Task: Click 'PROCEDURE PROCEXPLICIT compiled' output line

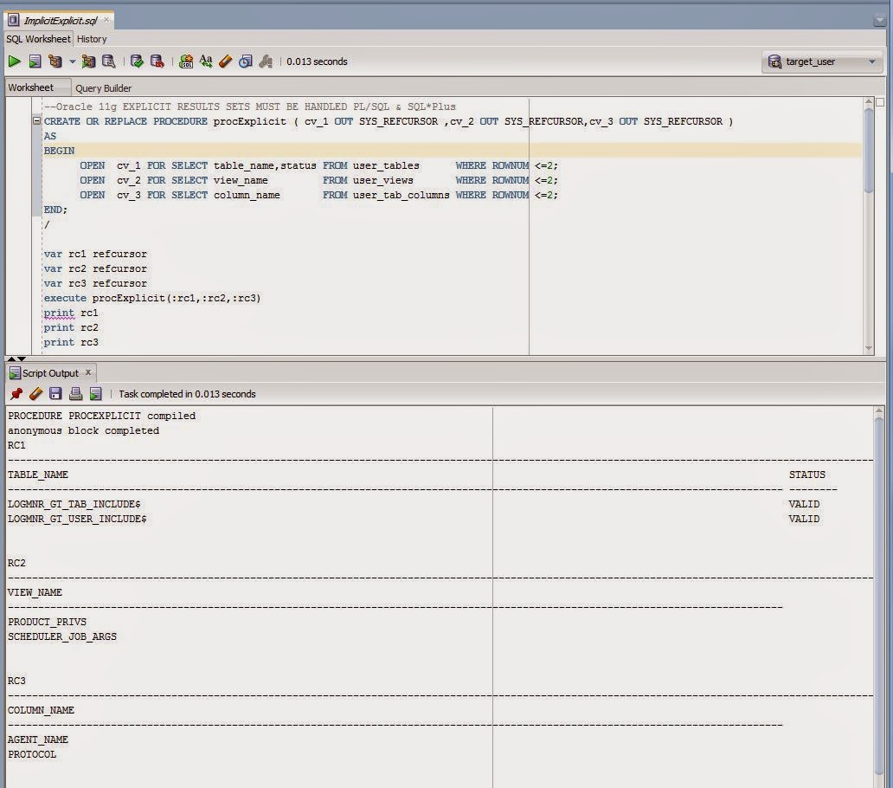Action: 101,416
